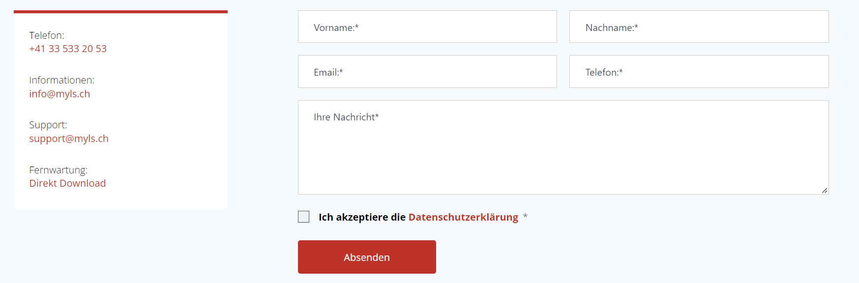Click the Telefon form input field
The height and width of the screenshot is (283, 859).
pos(698,72)
